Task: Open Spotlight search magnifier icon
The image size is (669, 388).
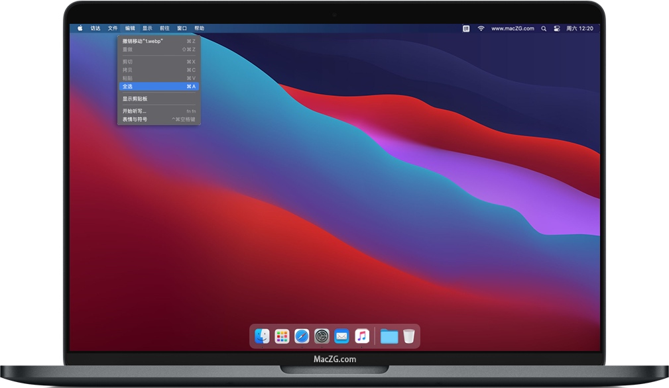Action: click(x=544, y=28)
